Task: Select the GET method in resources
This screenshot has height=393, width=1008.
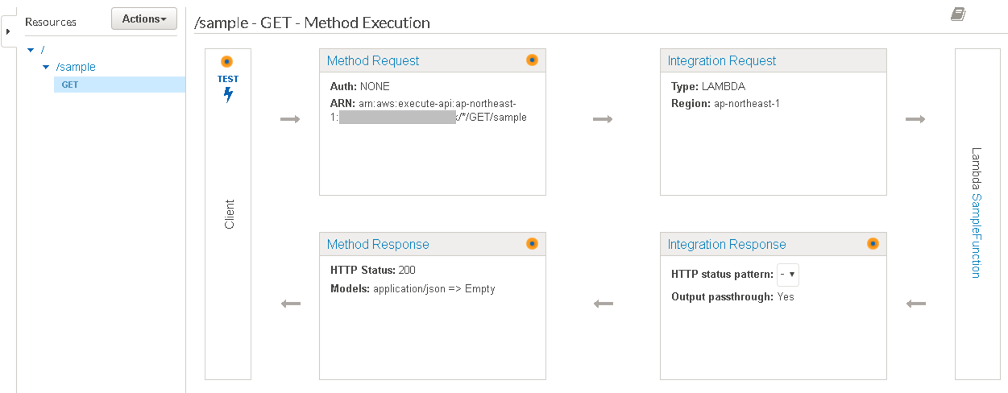Action: tap(70, 85)
